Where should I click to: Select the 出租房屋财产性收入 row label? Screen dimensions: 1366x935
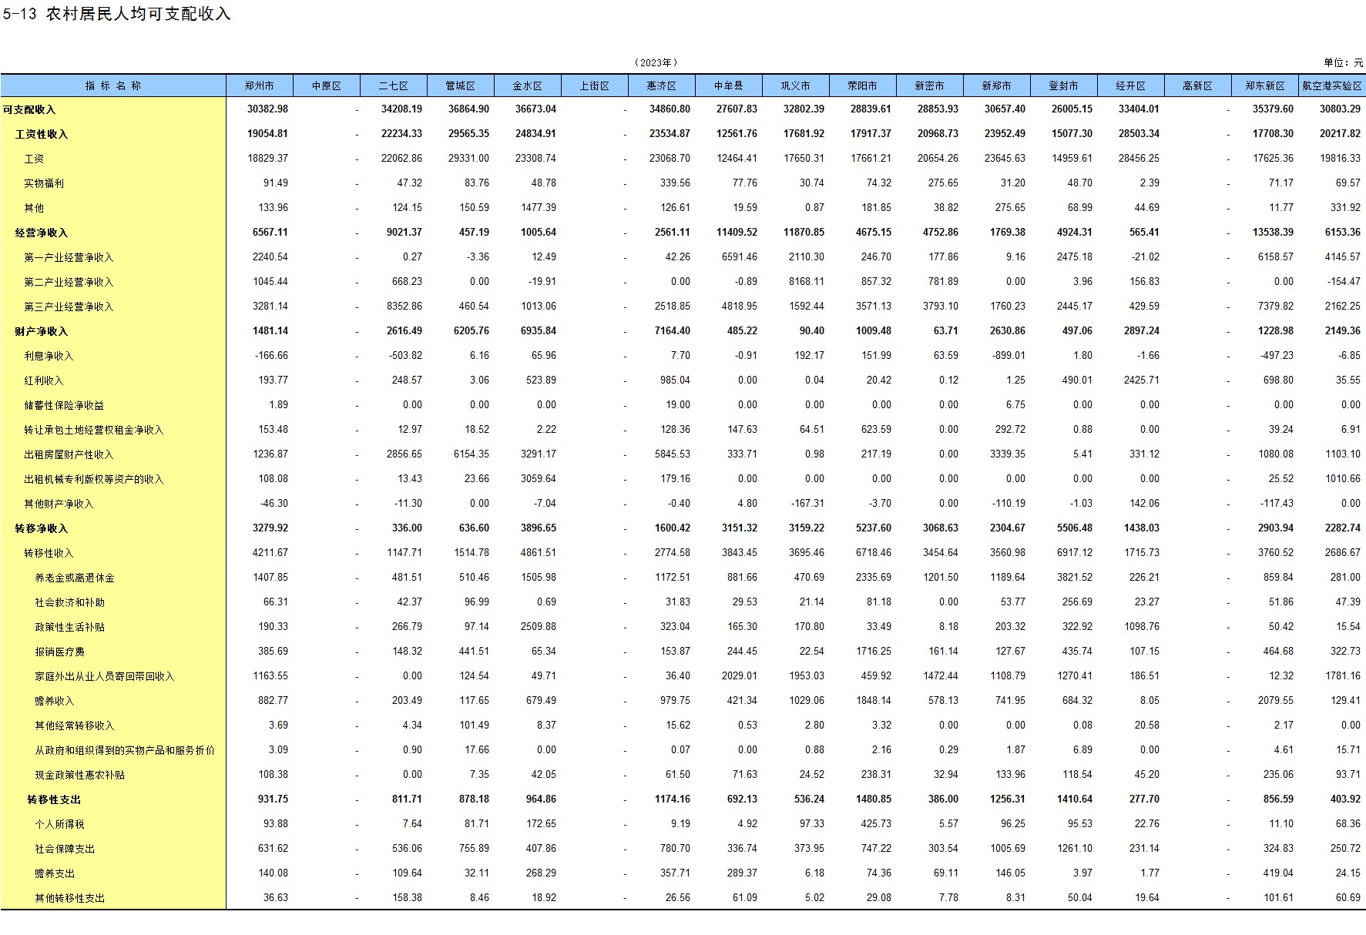click(x=69, y=454)
